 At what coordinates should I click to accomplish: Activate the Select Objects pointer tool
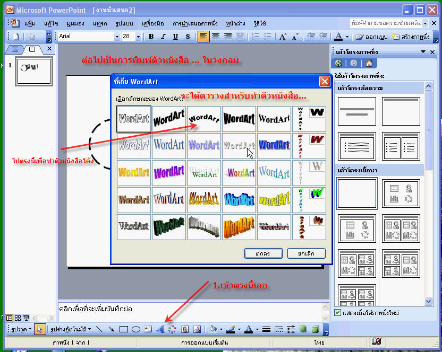40,329
